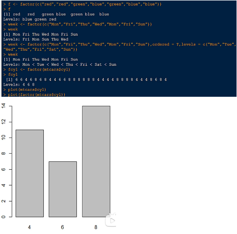Click the y-axis tick label 0
This screenshot has height=234, width=237.
[3, 217]
